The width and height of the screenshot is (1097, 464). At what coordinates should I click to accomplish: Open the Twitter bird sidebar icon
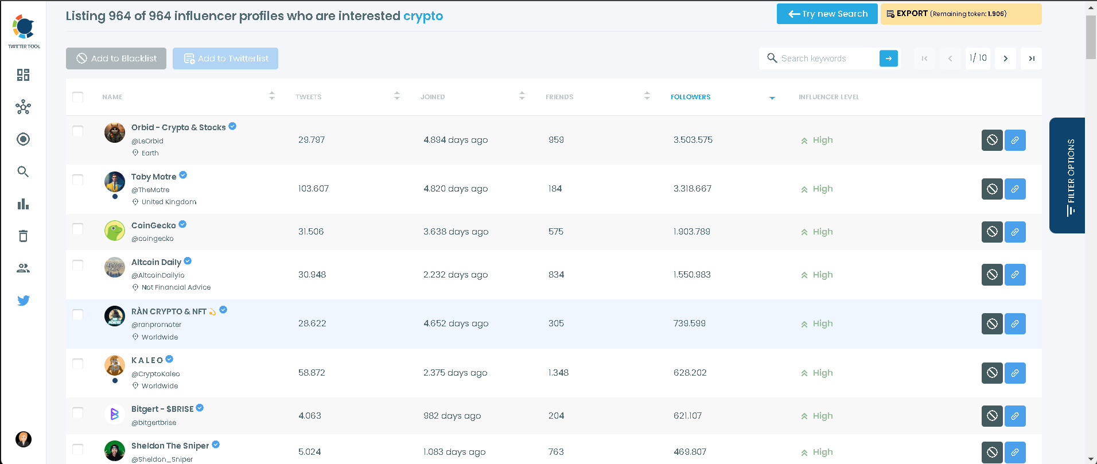pos(23,301)
